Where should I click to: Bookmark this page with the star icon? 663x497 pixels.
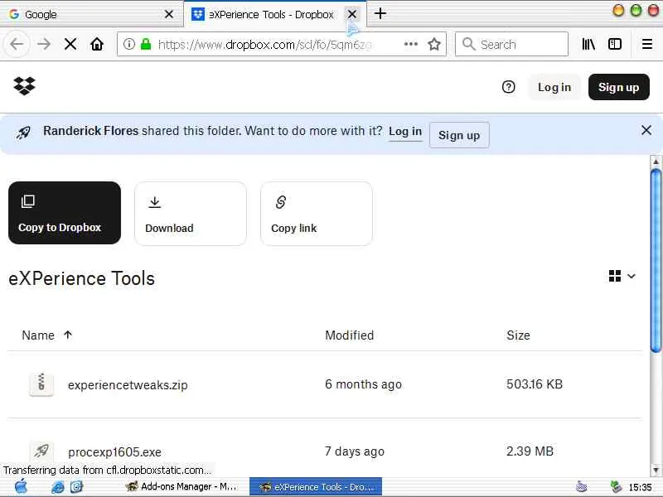434,44
